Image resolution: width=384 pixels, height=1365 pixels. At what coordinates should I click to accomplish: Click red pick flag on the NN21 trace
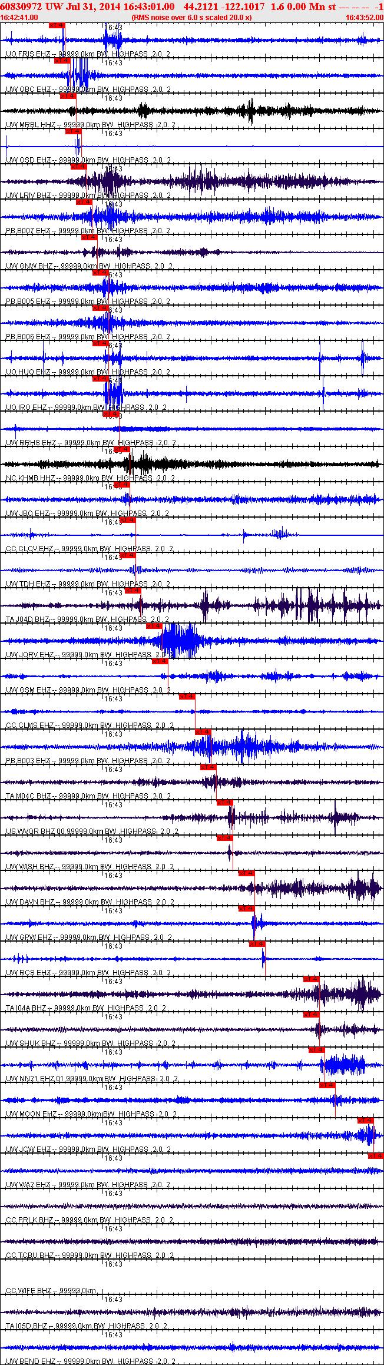point(317,1050)
